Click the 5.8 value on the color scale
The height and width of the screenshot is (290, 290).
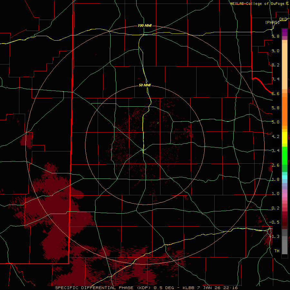[x=275, y=108]
